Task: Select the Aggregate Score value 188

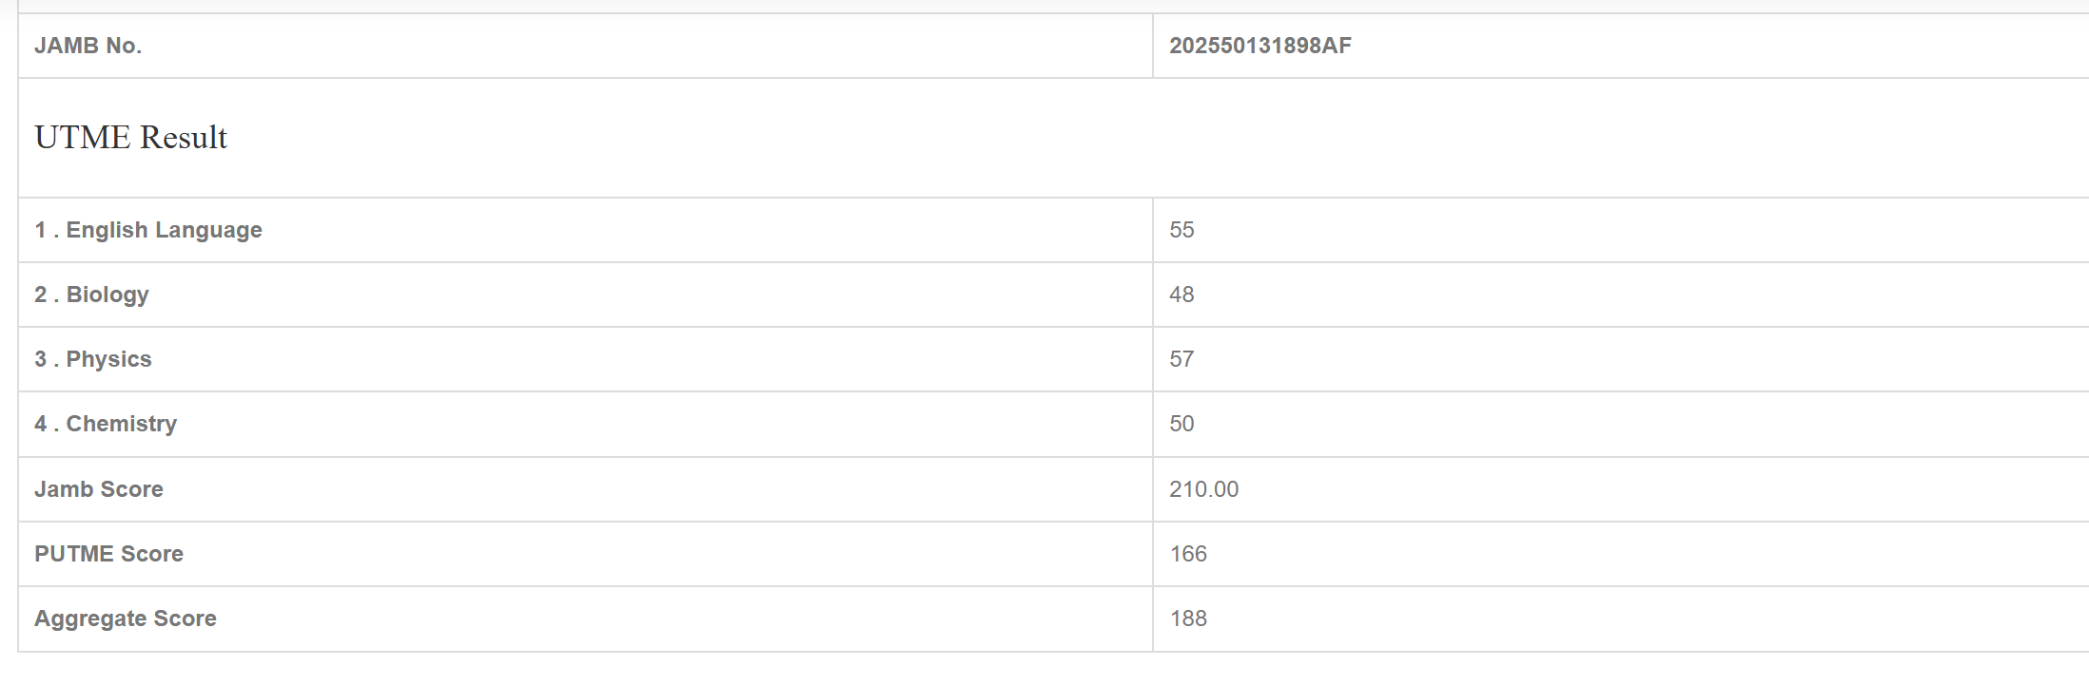Action: 1188,618
